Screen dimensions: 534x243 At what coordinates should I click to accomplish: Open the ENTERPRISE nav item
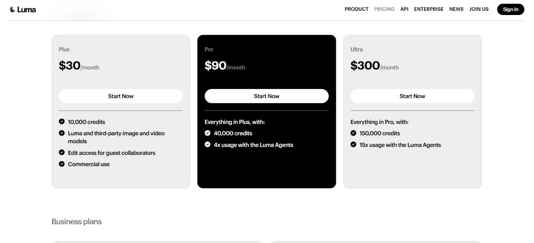429,9
